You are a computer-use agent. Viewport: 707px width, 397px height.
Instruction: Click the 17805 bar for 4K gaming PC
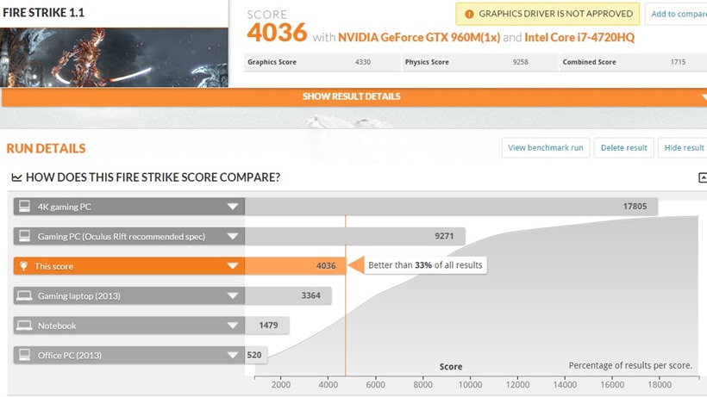point(451,207)
